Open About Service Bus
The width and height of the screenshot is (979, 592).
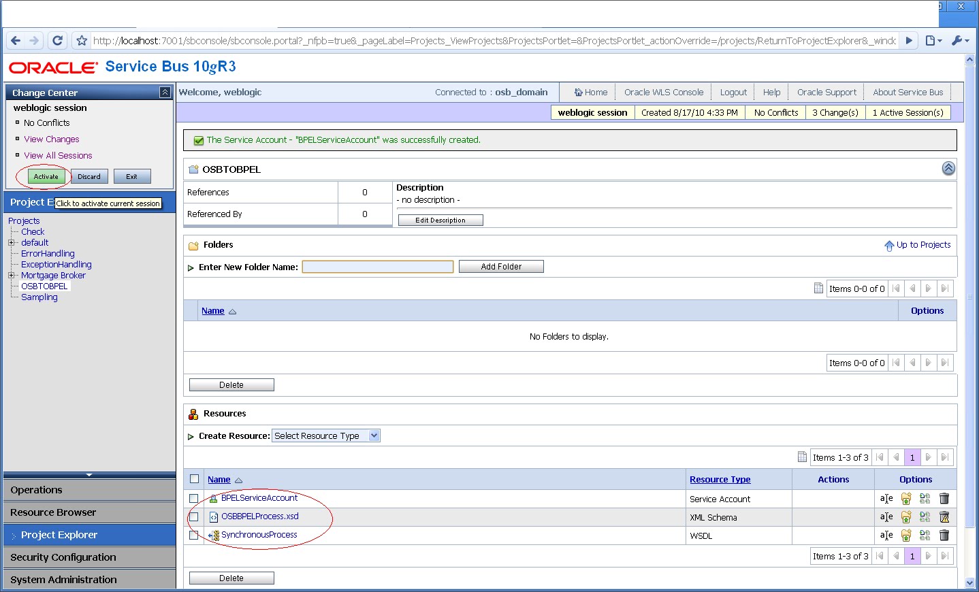pyautogui.click(x=908, y=92)
